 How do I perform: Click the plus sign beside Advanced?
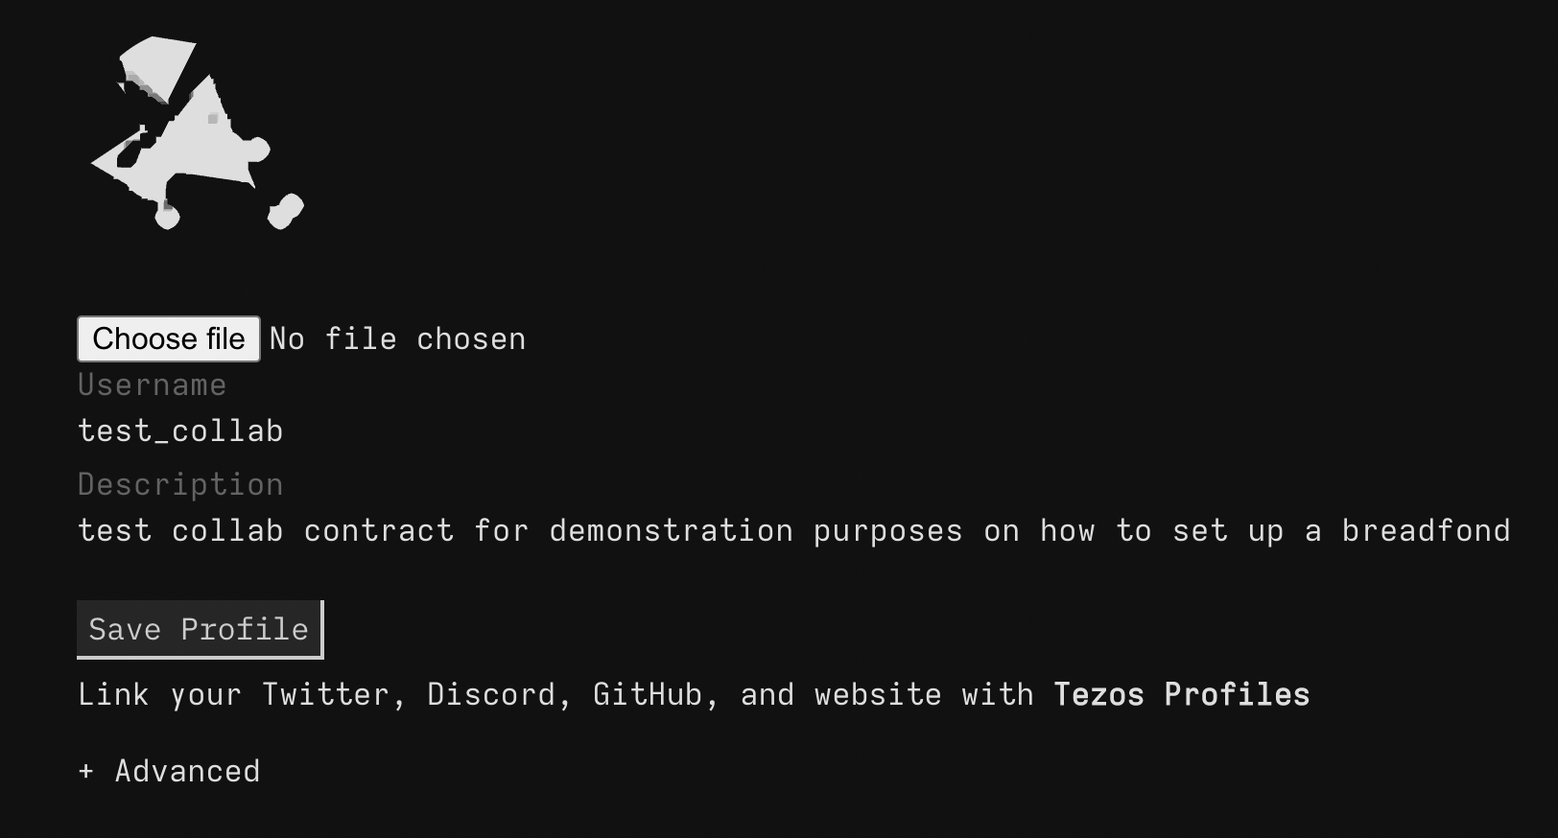tap(86, 771)
